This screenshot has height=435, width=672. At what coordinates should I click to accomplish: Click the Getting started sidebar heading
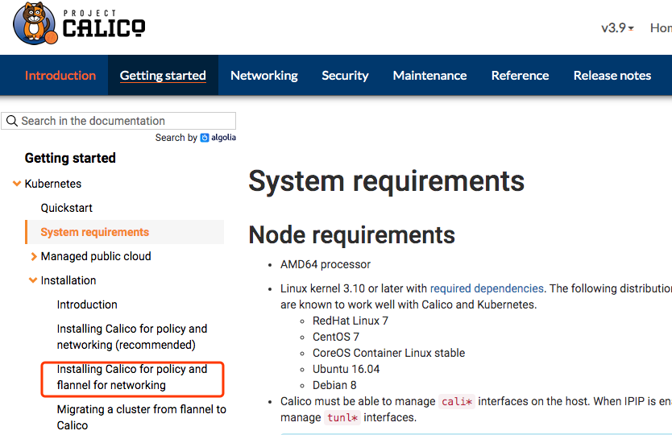[x=70, y=158]
